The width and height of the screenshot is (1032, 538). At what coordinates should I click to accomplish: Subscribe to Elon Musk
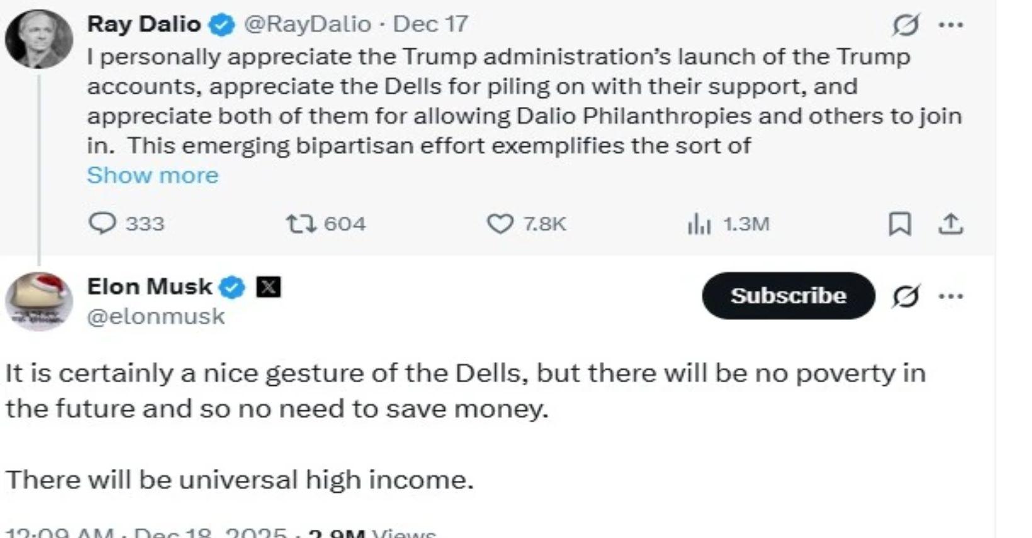pos(788,295)
